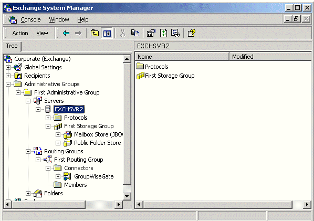Select Members folder in tree
This screenshot has height=221, width=314.
[x=76, y=185]
